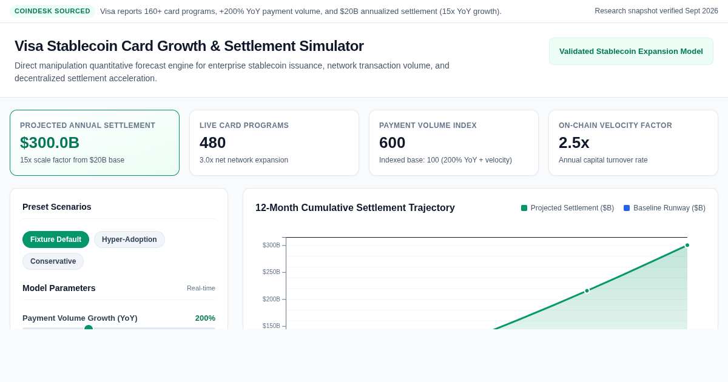
Task: Click the Visa reports 160+ card programs banner text
Action: [x=301, y=11]
